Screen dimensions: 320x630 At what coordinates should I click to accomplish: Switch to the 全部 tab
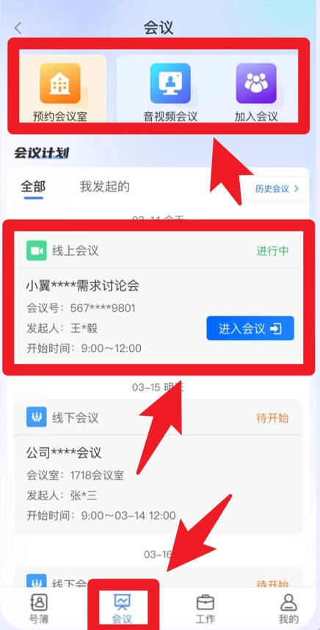pyautogui.click(x=33, y=187)
